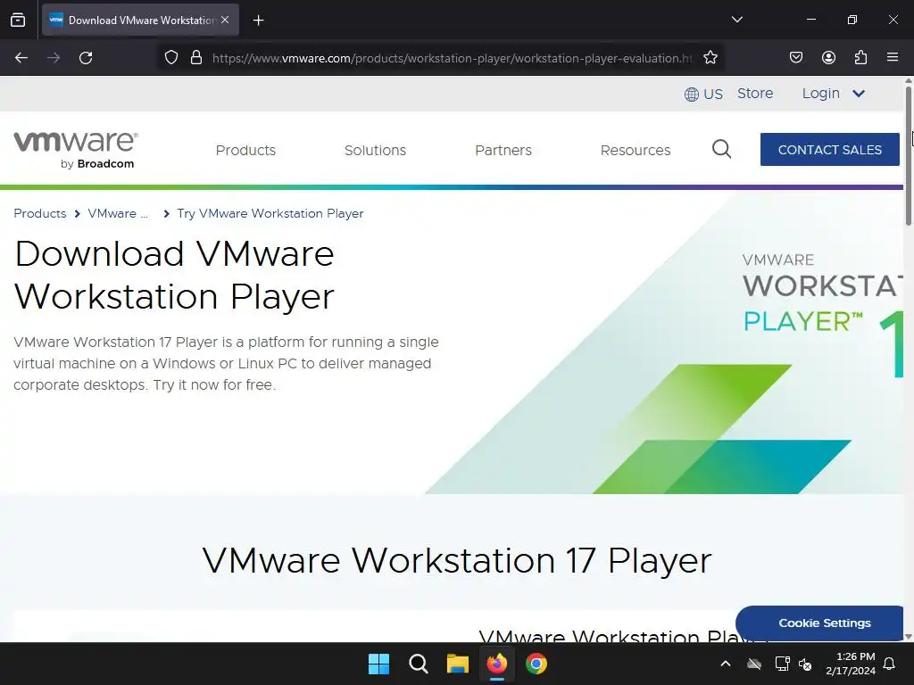Select the Download VMware Workstation Player heading
Screen dimensions: 914x685
point(174,275)
